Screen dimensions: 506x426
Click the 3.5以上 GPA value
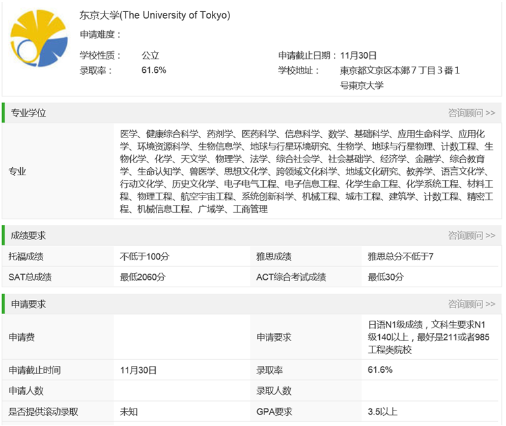coord(383,411)
